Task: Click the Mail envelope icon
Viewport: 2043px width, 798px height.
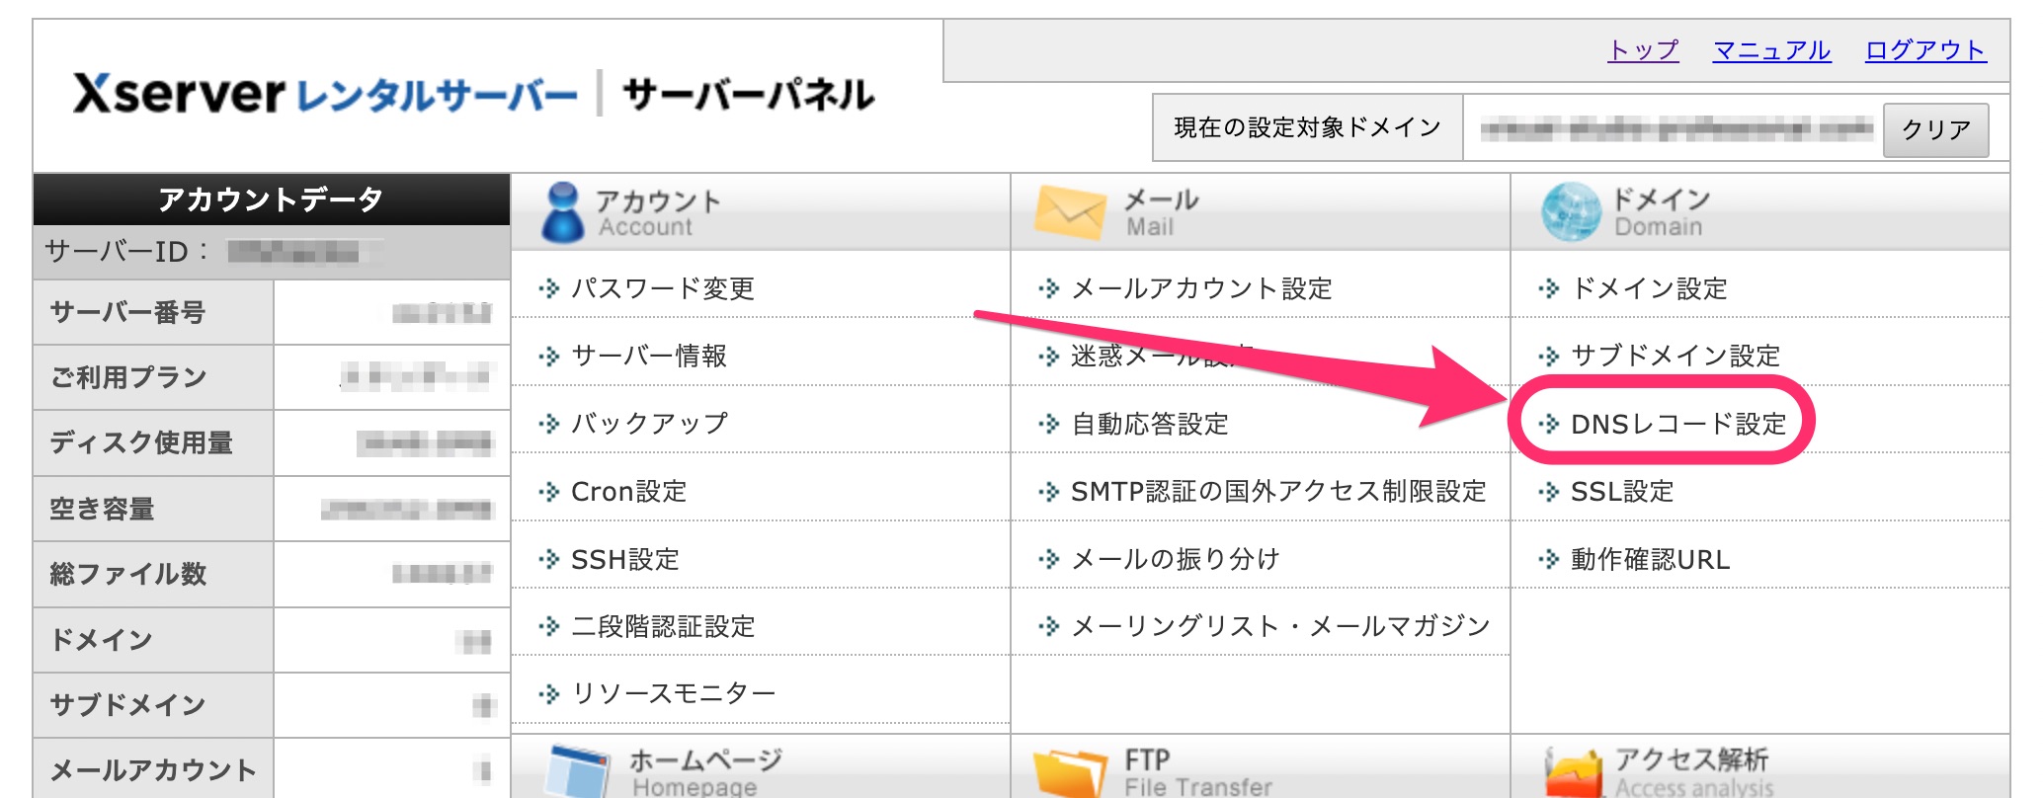Action: tap(1070, 212)
